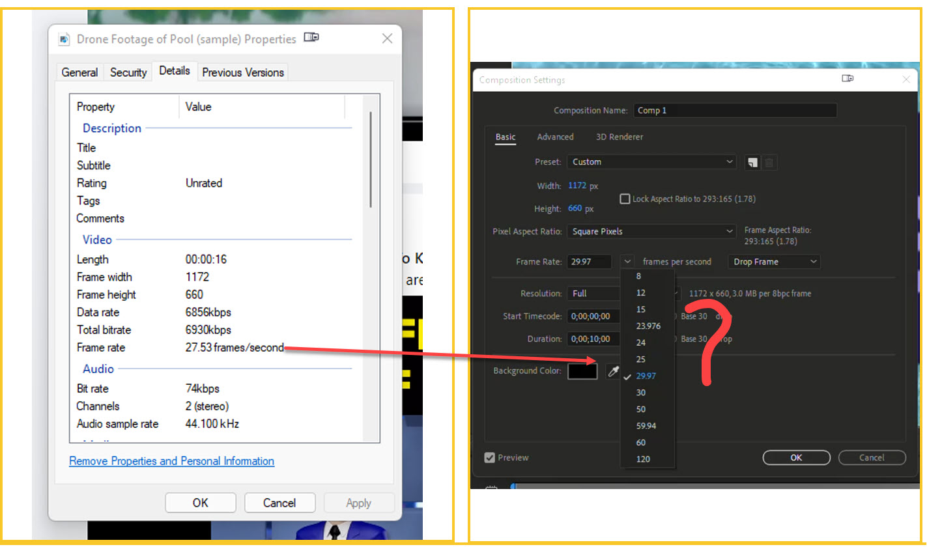The height and width of the screenshot is (547, 927).
Task: Open the Previous Versions tab in Properties
Action: click(242, 72)
